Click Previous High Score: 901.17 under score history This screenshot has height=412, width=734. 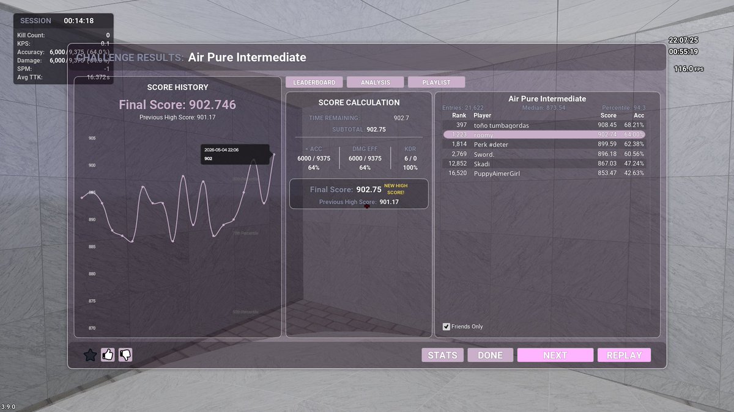177,117
